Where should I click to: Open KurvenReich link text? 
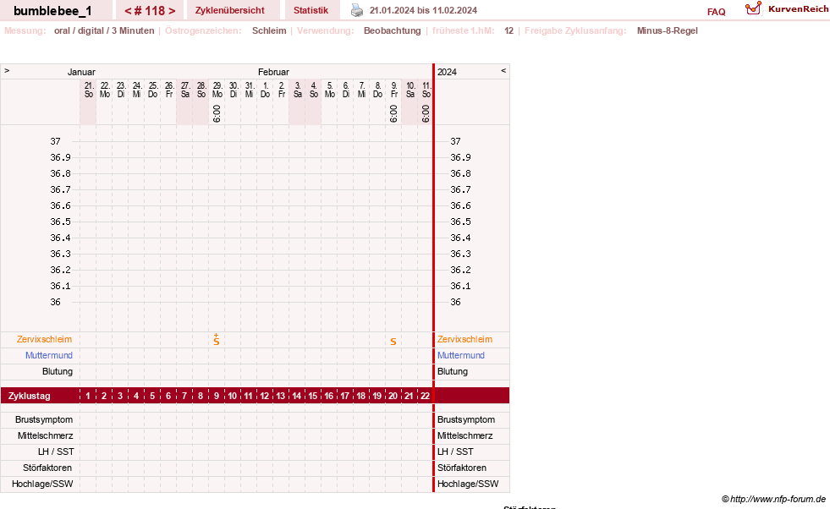point(798,9)
